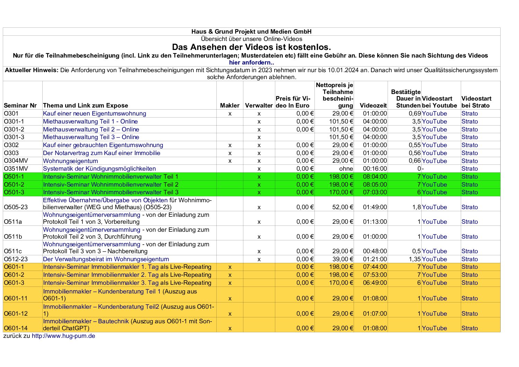This screenshot has height=367, width=519.
Task: Click the 'Haus & Grund Projekt und Medien GmbH' title
Action: point(251,32)
